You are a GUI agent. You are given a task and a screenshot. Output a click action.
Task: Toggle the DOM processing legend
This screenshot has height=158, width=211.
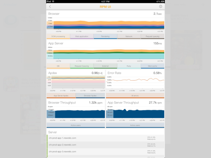tap(58, 36)
